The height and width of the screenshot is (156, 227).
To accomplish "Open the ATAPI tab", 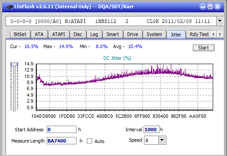I will tap(58, 34).
